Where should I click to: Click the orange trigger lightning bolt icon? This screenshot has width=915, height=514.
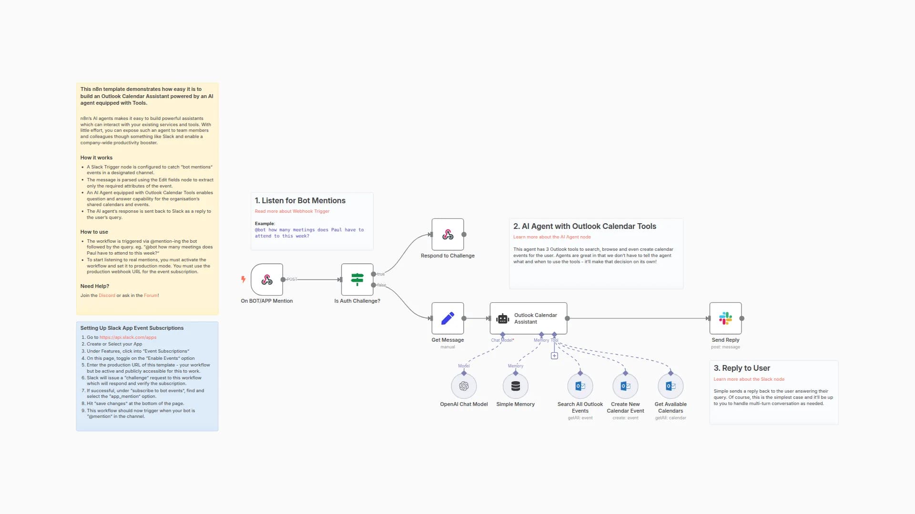243,279
